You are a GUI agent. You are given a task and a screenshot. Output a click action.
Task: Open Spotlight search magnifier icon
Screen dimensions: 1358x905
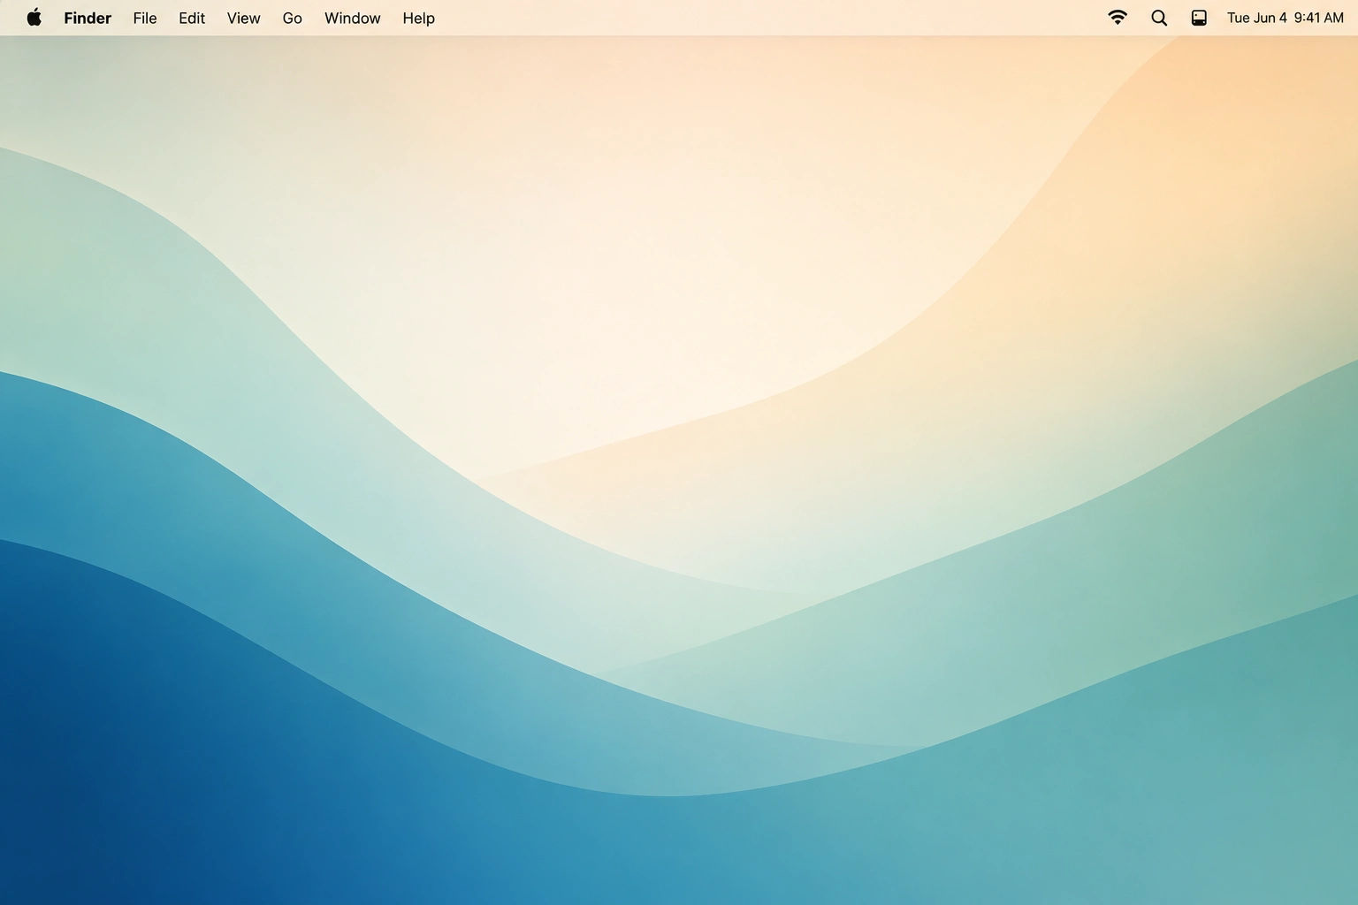pos(1159,18)
